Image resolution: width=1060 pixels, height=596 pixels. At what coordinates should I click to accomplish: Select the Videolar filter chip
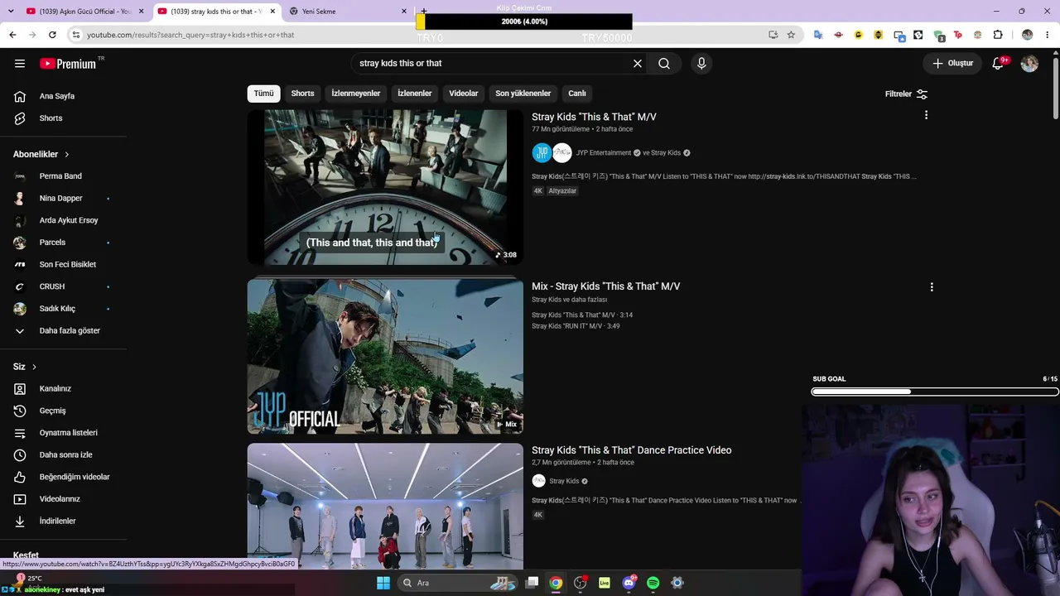pos(464,94)
